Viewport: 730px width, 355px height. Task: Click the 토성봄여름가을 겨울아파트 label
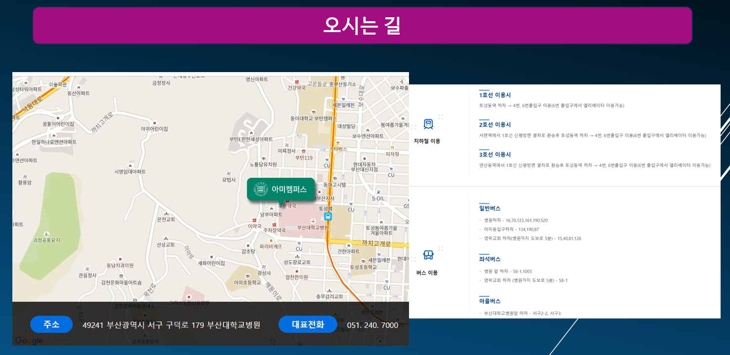click(x=381, y=230)
